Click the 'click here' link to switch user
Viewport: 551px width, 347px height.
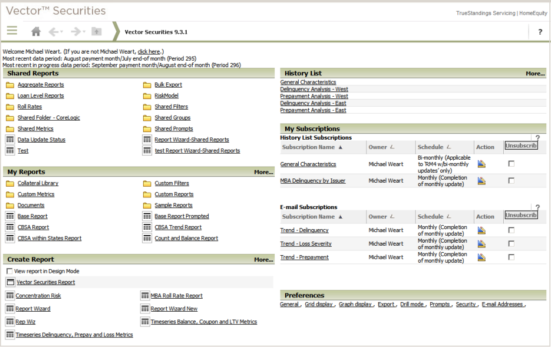click(x=149, y=52)
